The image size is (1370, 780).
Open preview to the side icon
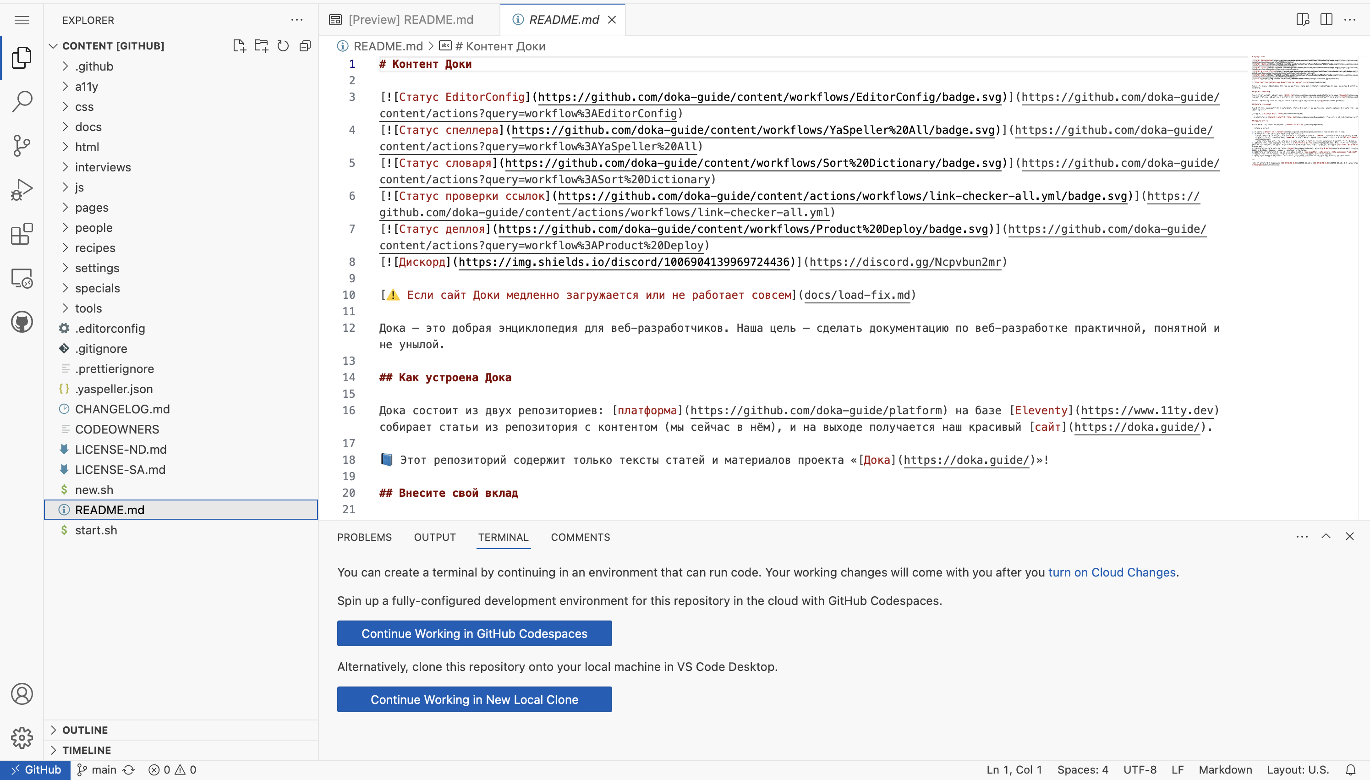1303,20
